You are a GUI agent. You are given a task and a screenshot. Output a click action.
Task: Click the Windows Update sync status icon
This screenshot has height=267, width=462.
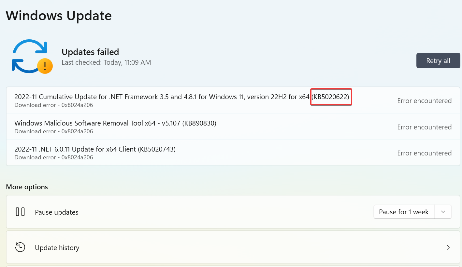tap(32, 57)
